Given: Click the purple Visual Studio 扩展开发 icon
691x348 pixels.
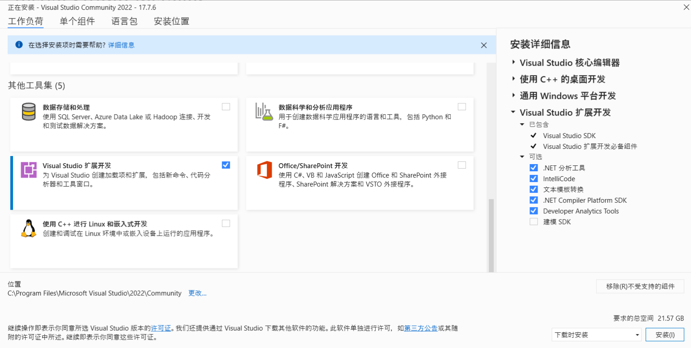Looking at the screenshot, I should point(29,170).
